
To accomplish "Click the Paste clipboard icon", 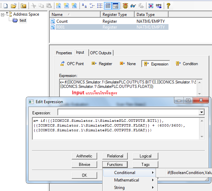I will tap(49, 6).
